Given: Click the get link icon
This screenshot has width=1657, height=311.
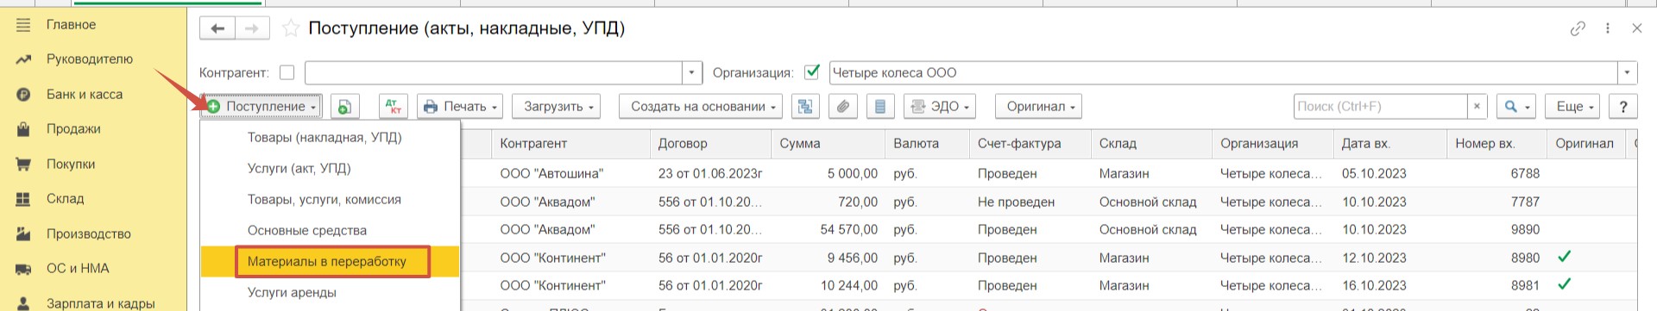Looking at the screenshot, I should pyautogui.click(x=1578, y=28).
